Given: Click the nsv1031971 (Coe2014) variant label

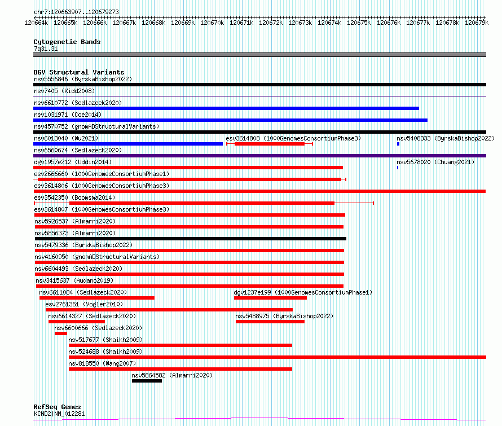Looking at the screenshot, I should pos(68,115).
